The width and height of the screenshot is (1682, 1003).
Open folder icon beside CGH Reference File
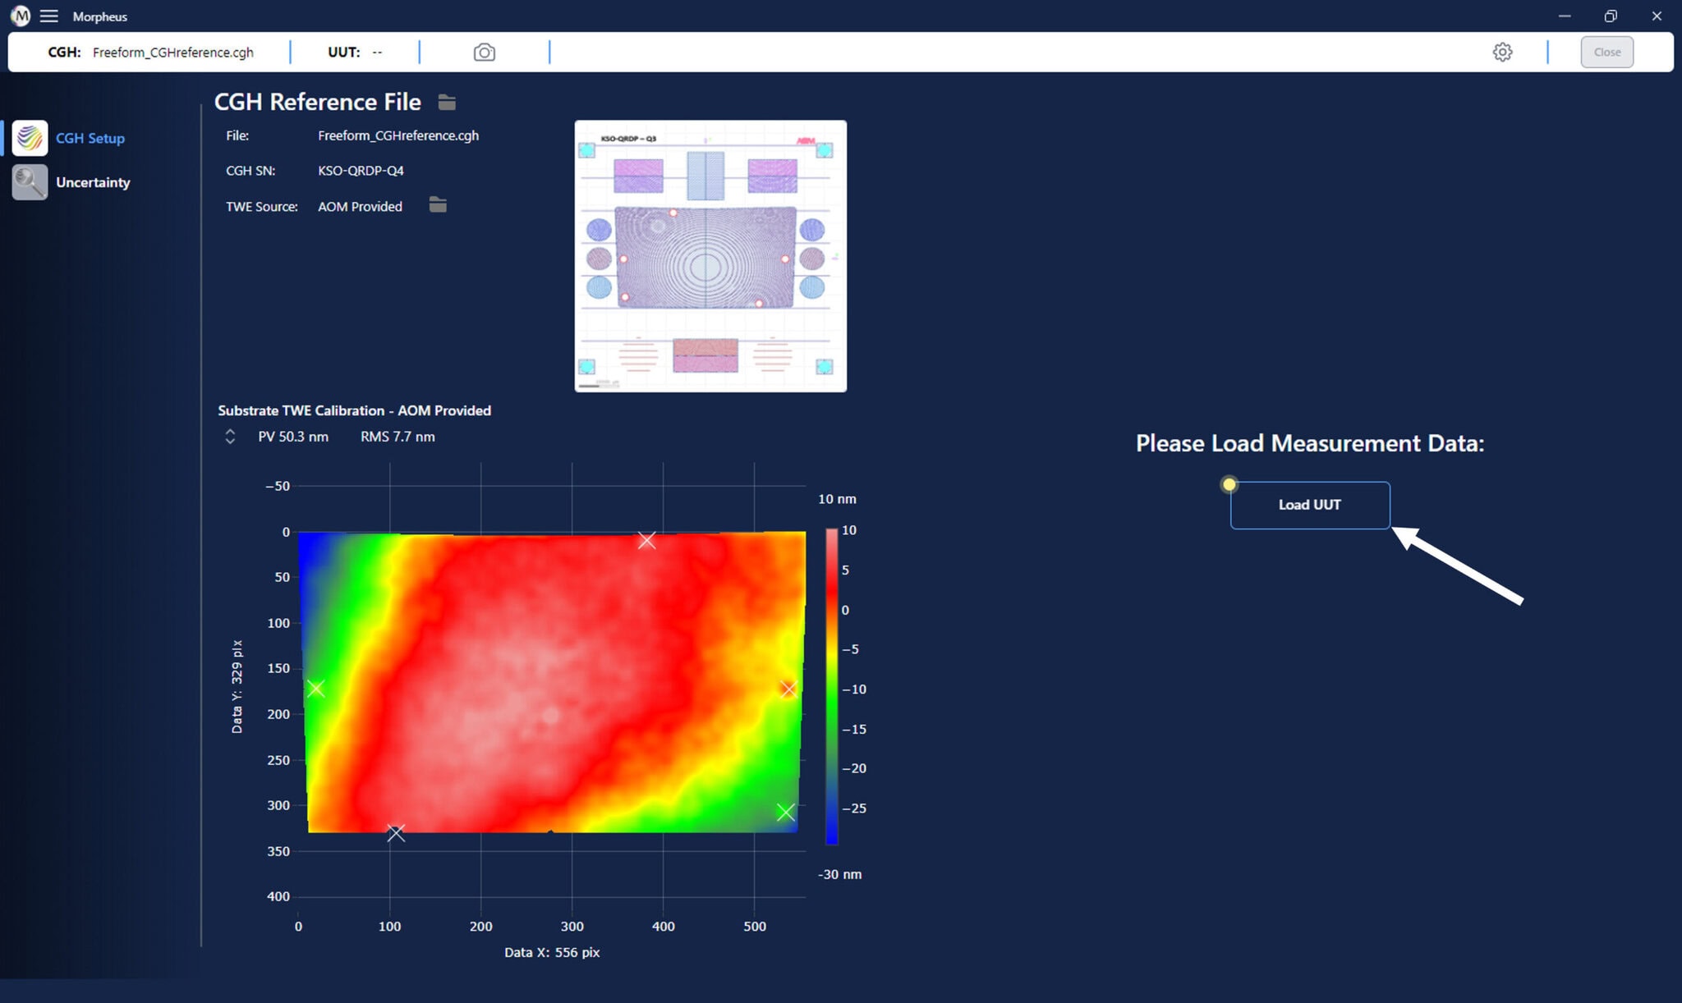click(x=447, y=102)
